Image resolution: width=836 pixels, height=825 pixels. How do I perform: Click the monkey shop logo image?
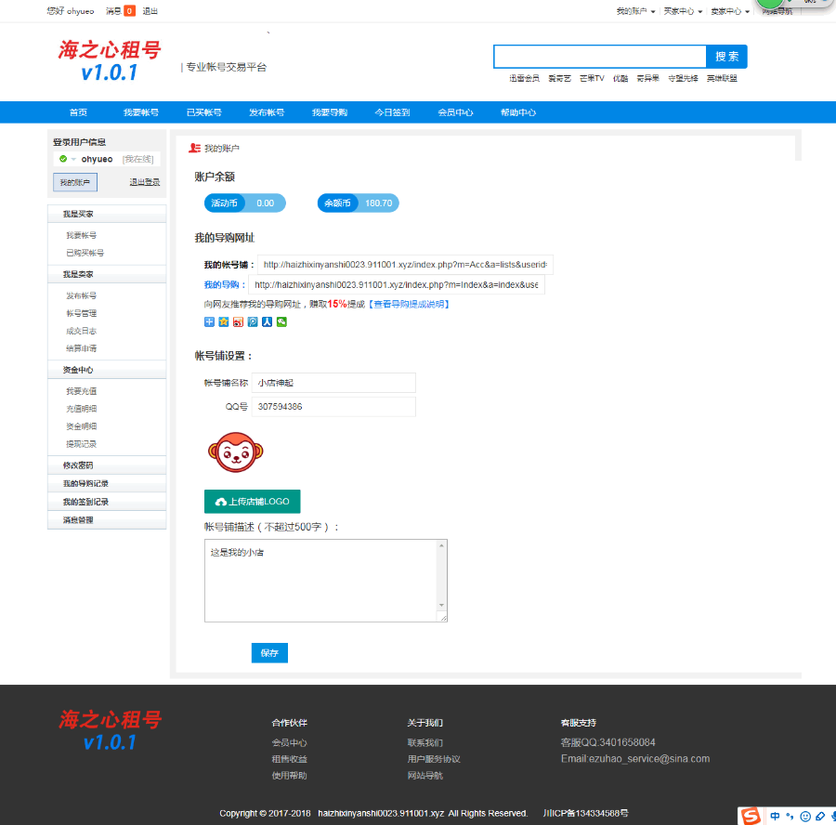(235, 452)
